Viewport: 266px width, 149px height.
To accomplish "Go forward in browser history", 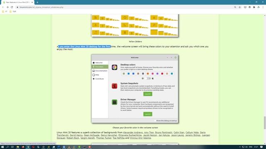I will point(7,7).
